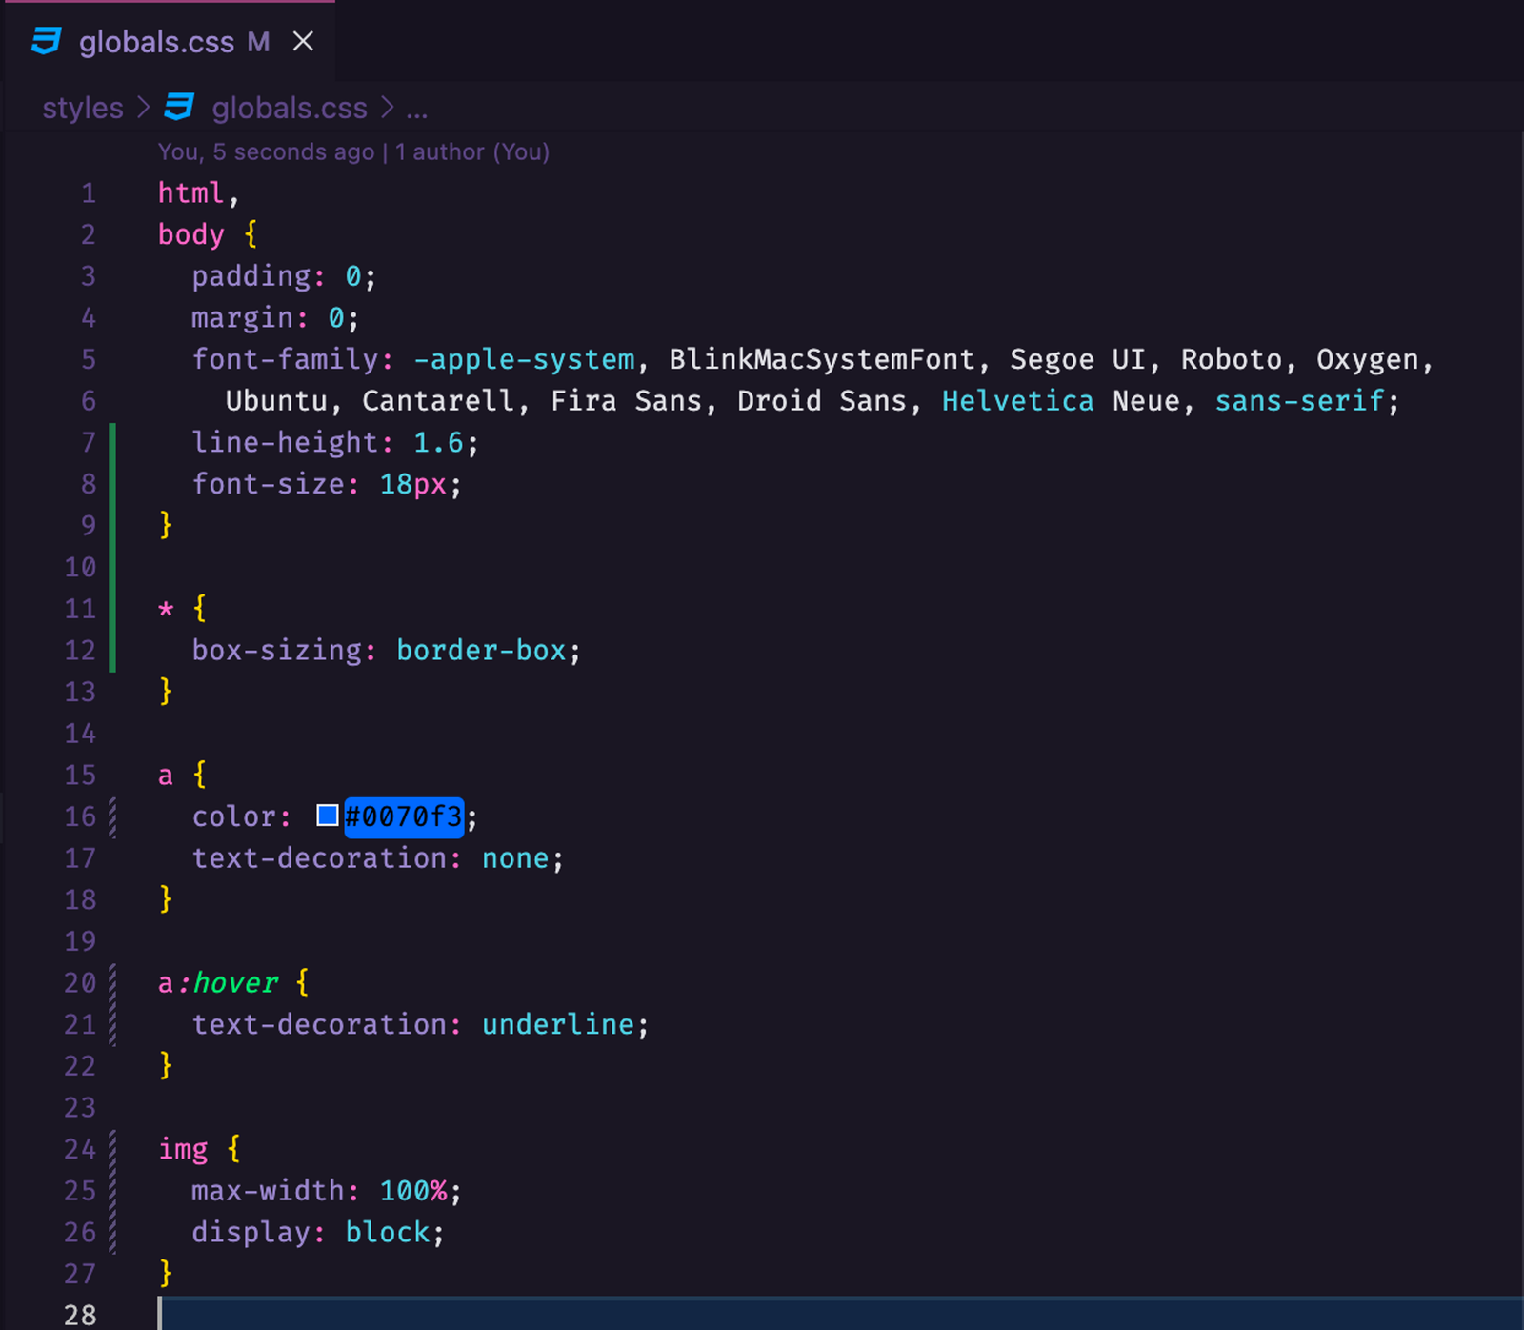Close the globals.css tab
The image size is (1524, 1330).
303,41
